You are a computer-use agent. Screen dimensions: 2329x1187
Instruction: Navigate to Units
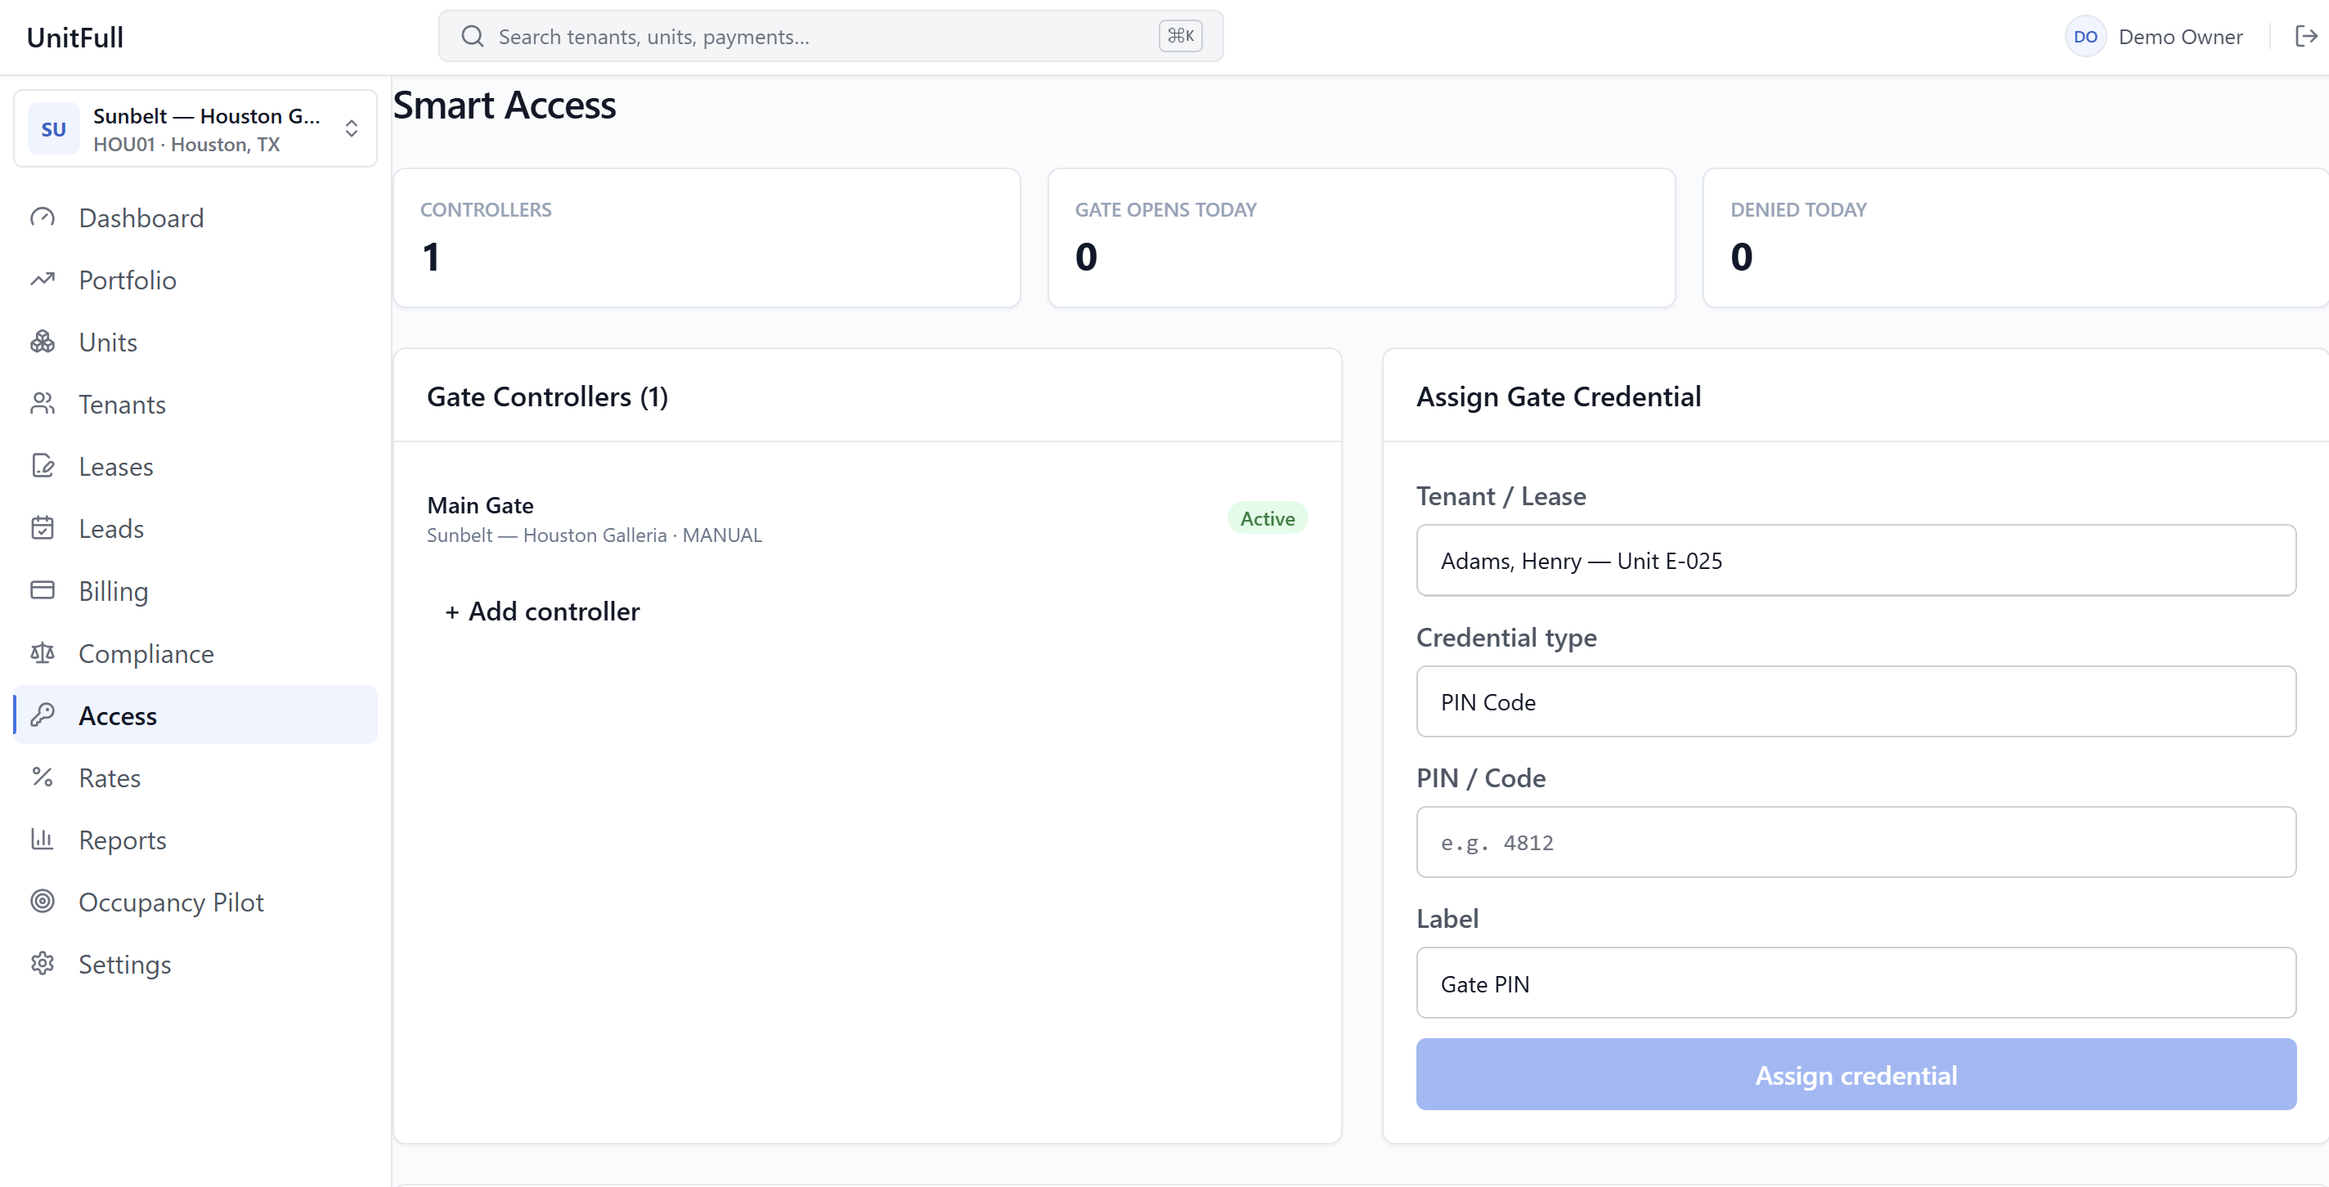195,342
